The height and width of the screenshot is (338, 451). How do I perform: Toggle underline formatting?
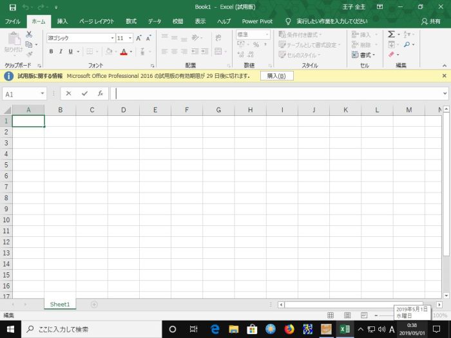point(70,52)
